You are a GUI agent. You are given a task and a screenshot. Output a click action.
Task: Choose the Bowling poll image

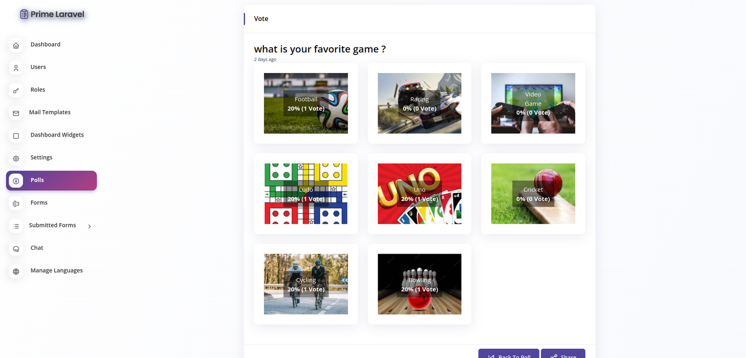pos(420,284)
